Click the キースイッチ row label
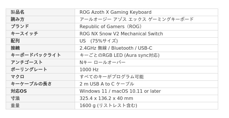The width and height of the screenshot is (229, 118). tap(24, 34)
